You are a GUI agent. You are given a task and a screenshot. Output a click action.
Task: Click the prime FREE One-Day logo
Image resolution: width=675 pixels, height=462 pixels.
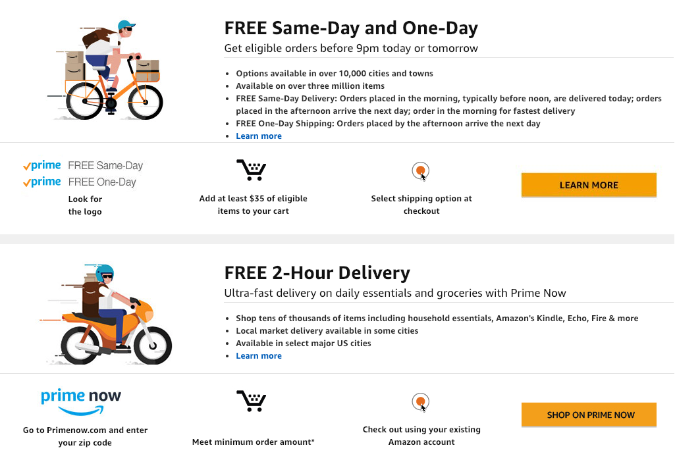point(80,182)
